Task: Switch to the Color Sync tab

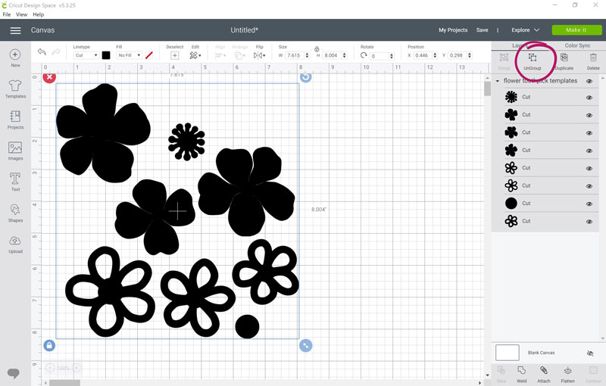Action: click(x=577, y=45)
